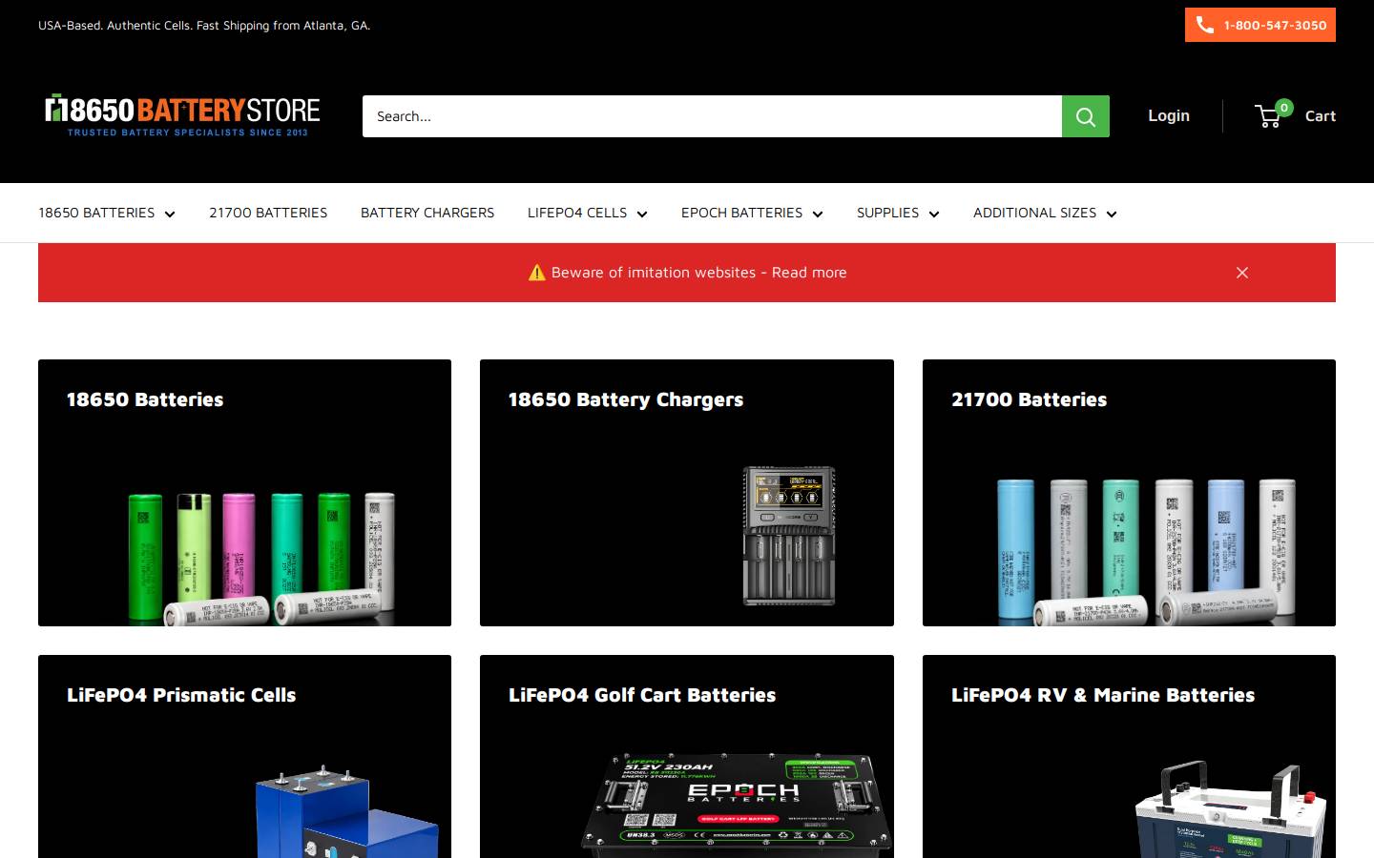Open the 18650 Batteries category card
The image size is (1374, 858).
[244, 493]
